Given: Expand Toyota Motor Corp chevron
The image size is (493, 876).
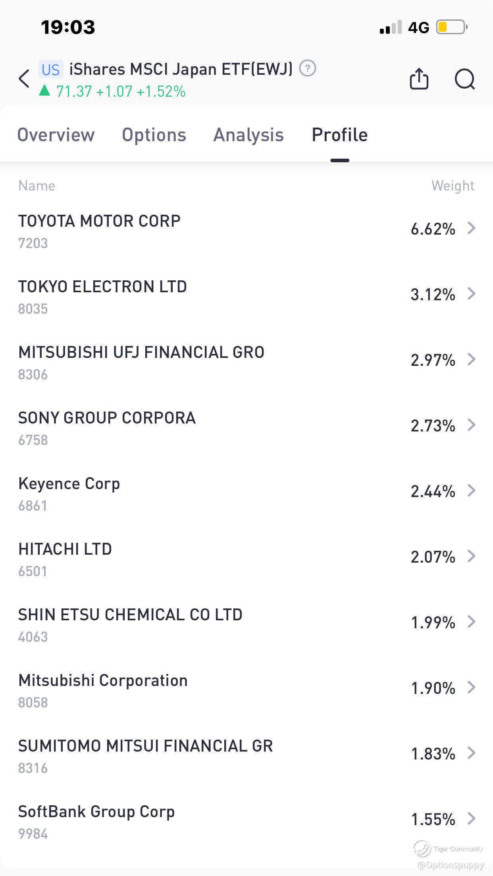Looking at the screenshot, I should tap(471, 228).
